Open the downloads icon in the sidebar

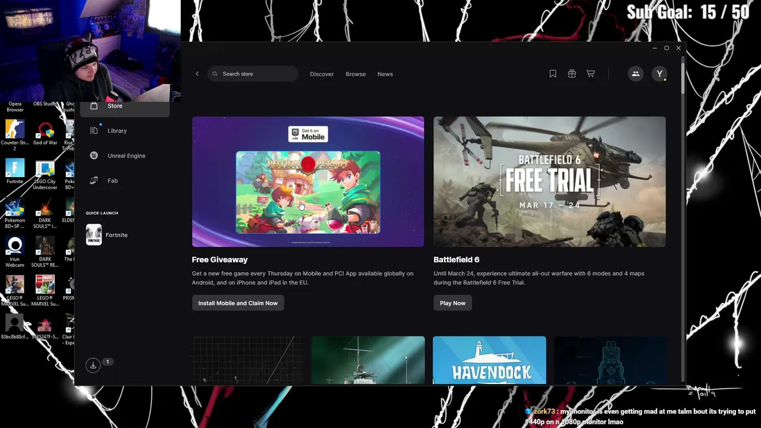pos(93,365)
